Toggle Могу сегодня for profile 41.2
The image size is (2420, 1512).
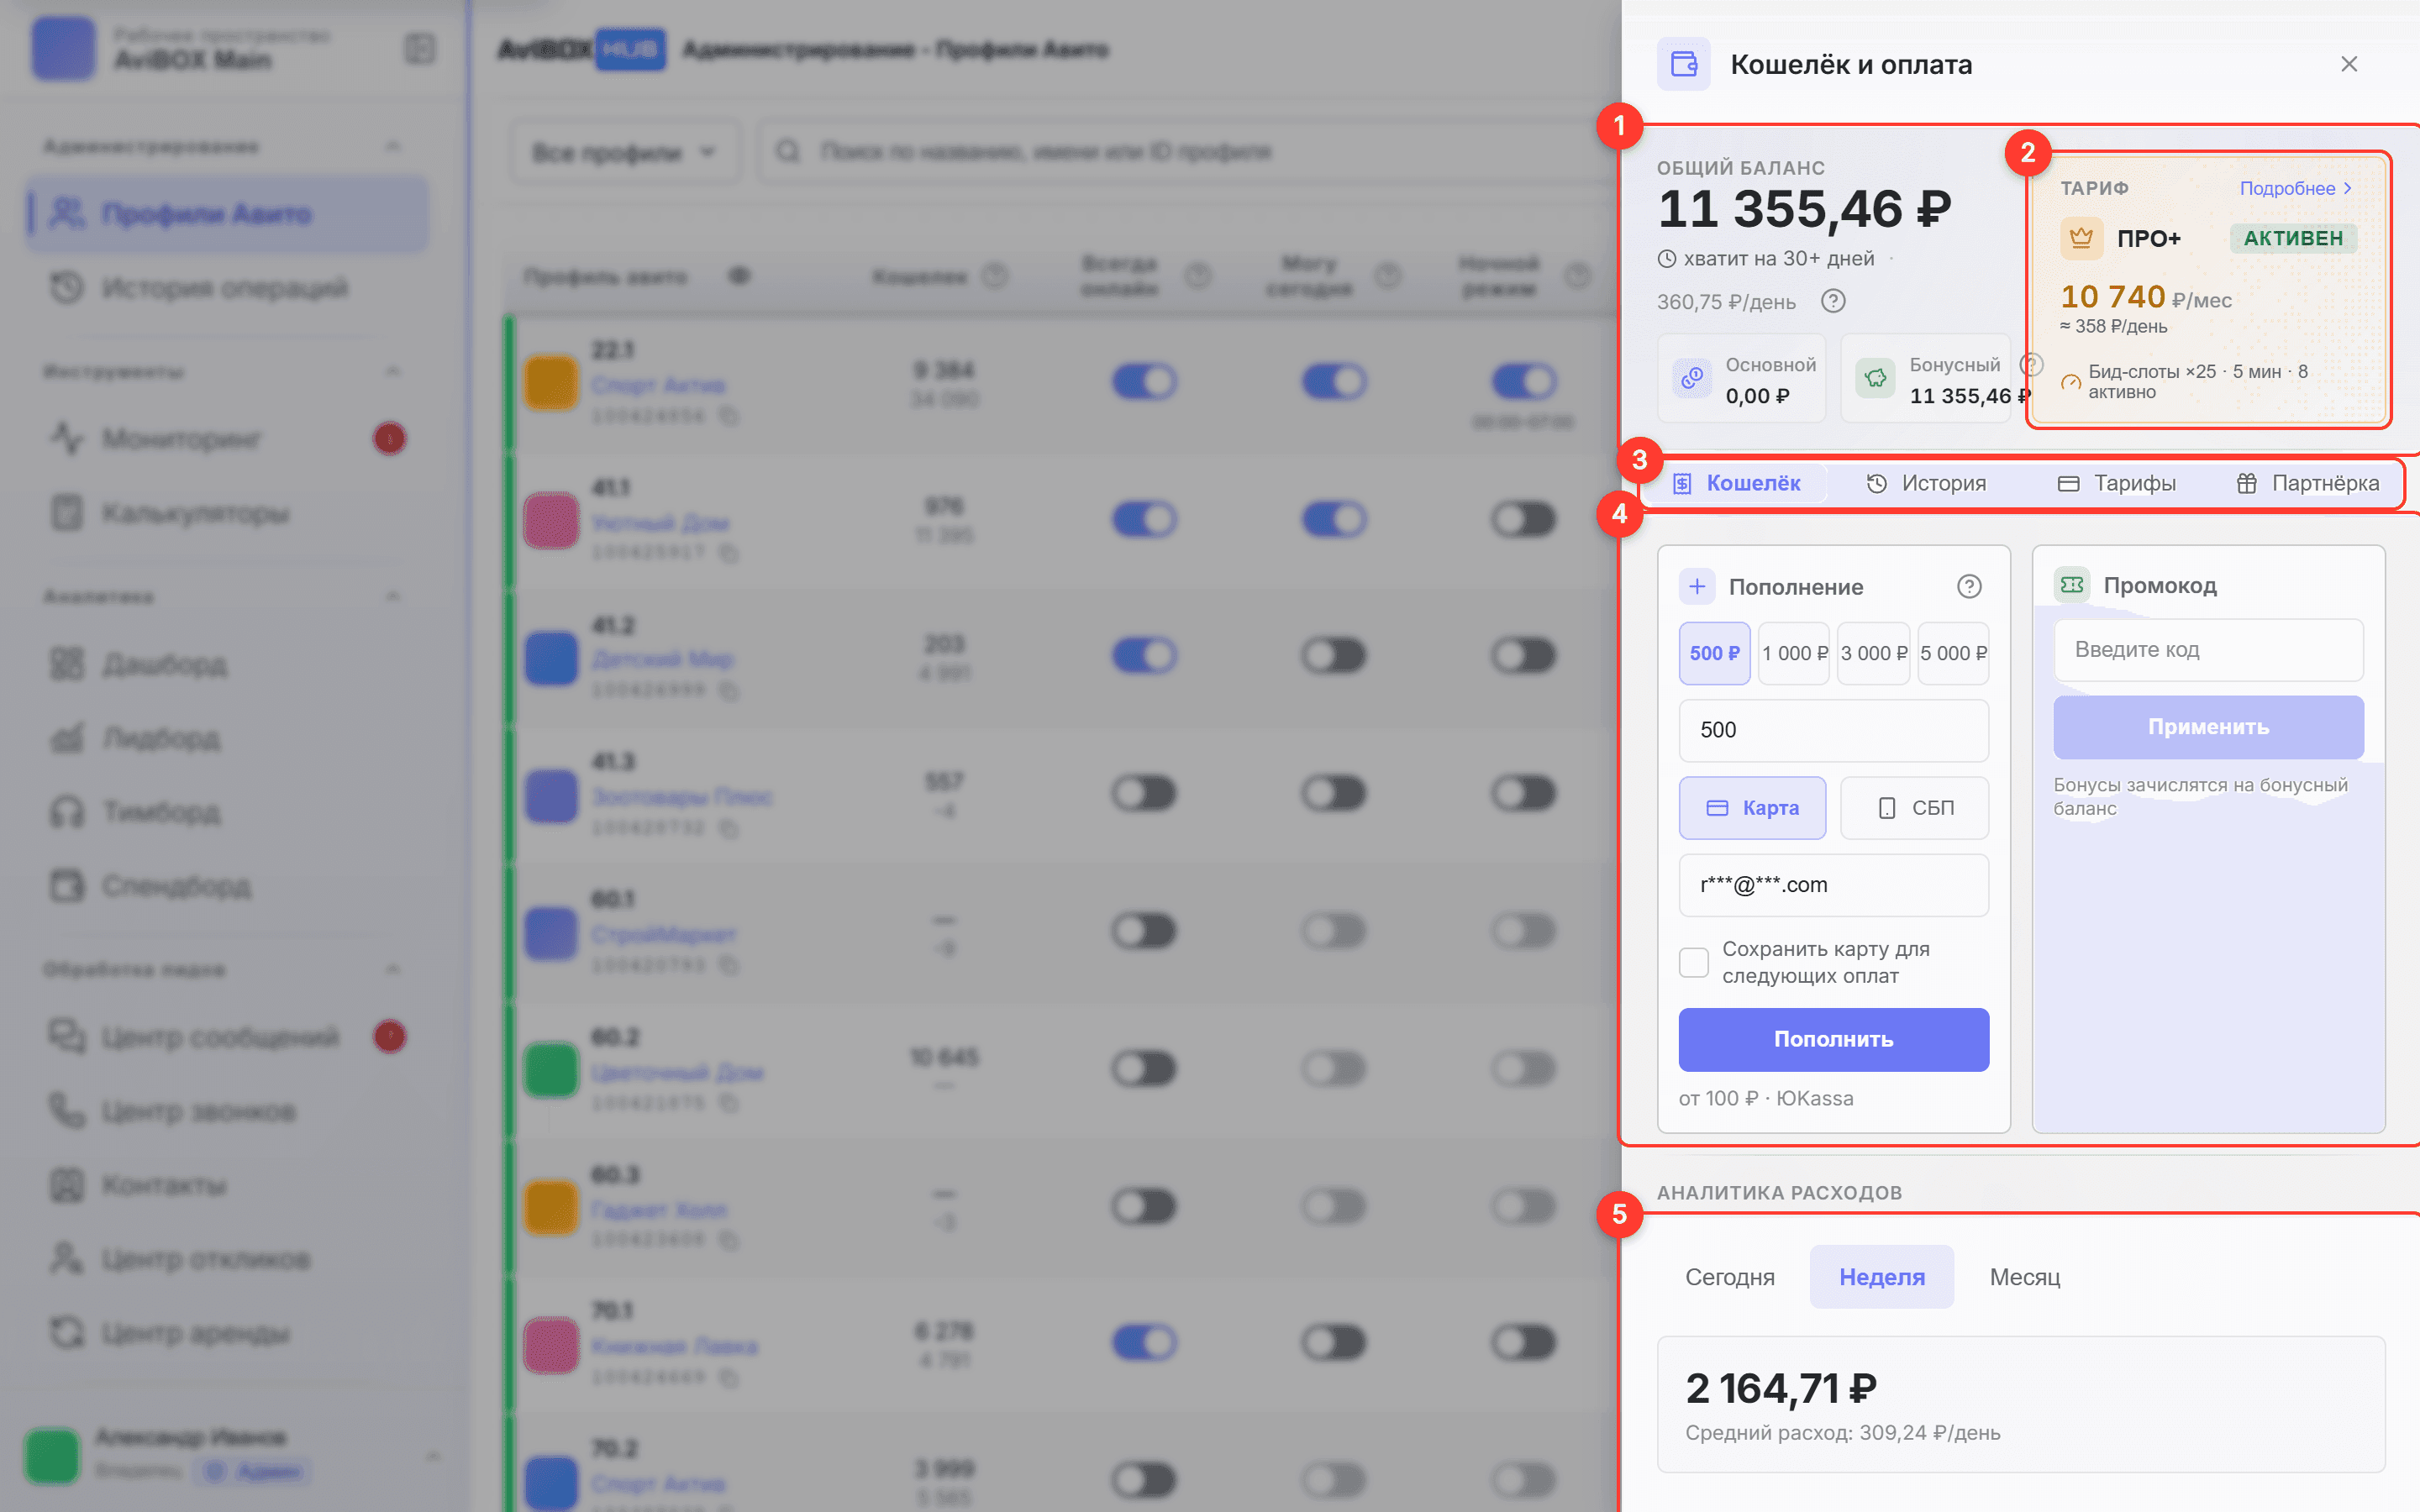point(1334,656)
